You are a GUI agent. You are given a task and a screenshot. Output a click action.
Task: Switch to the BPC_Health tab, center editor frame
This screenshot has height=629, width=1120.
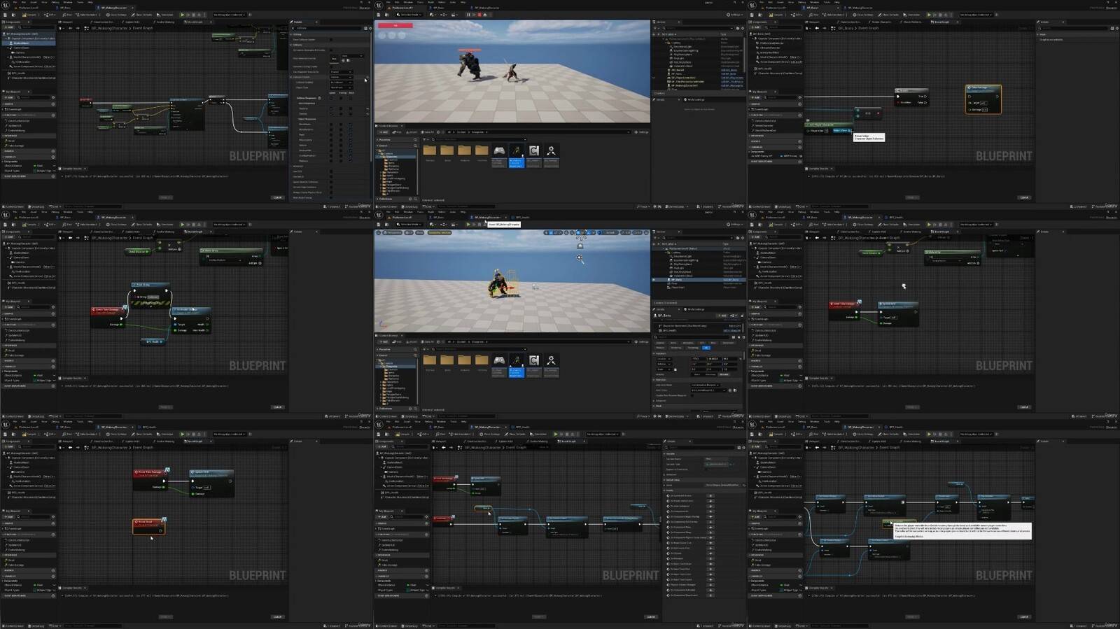pos(521,217)
